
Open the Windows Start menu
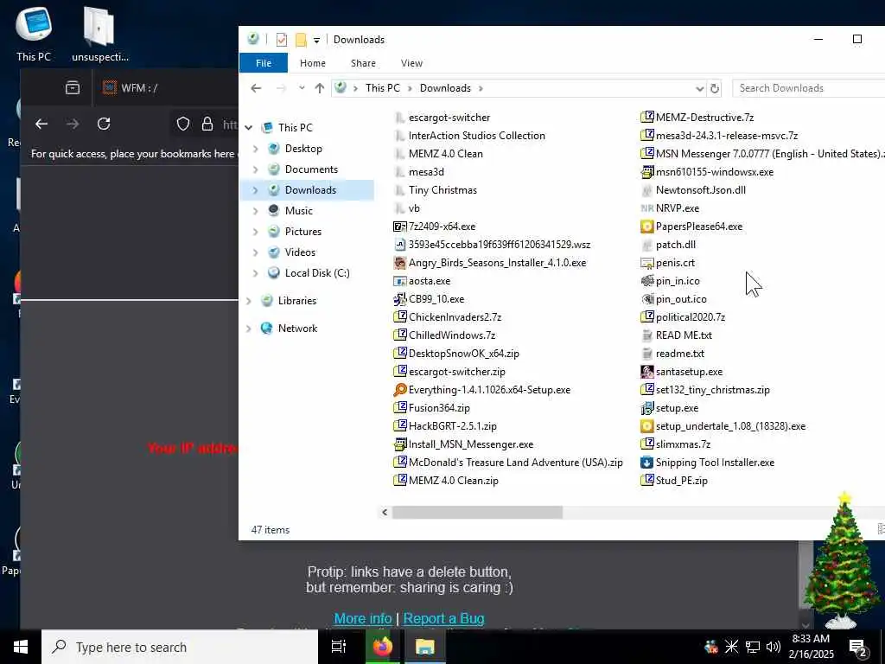point(21,647)
